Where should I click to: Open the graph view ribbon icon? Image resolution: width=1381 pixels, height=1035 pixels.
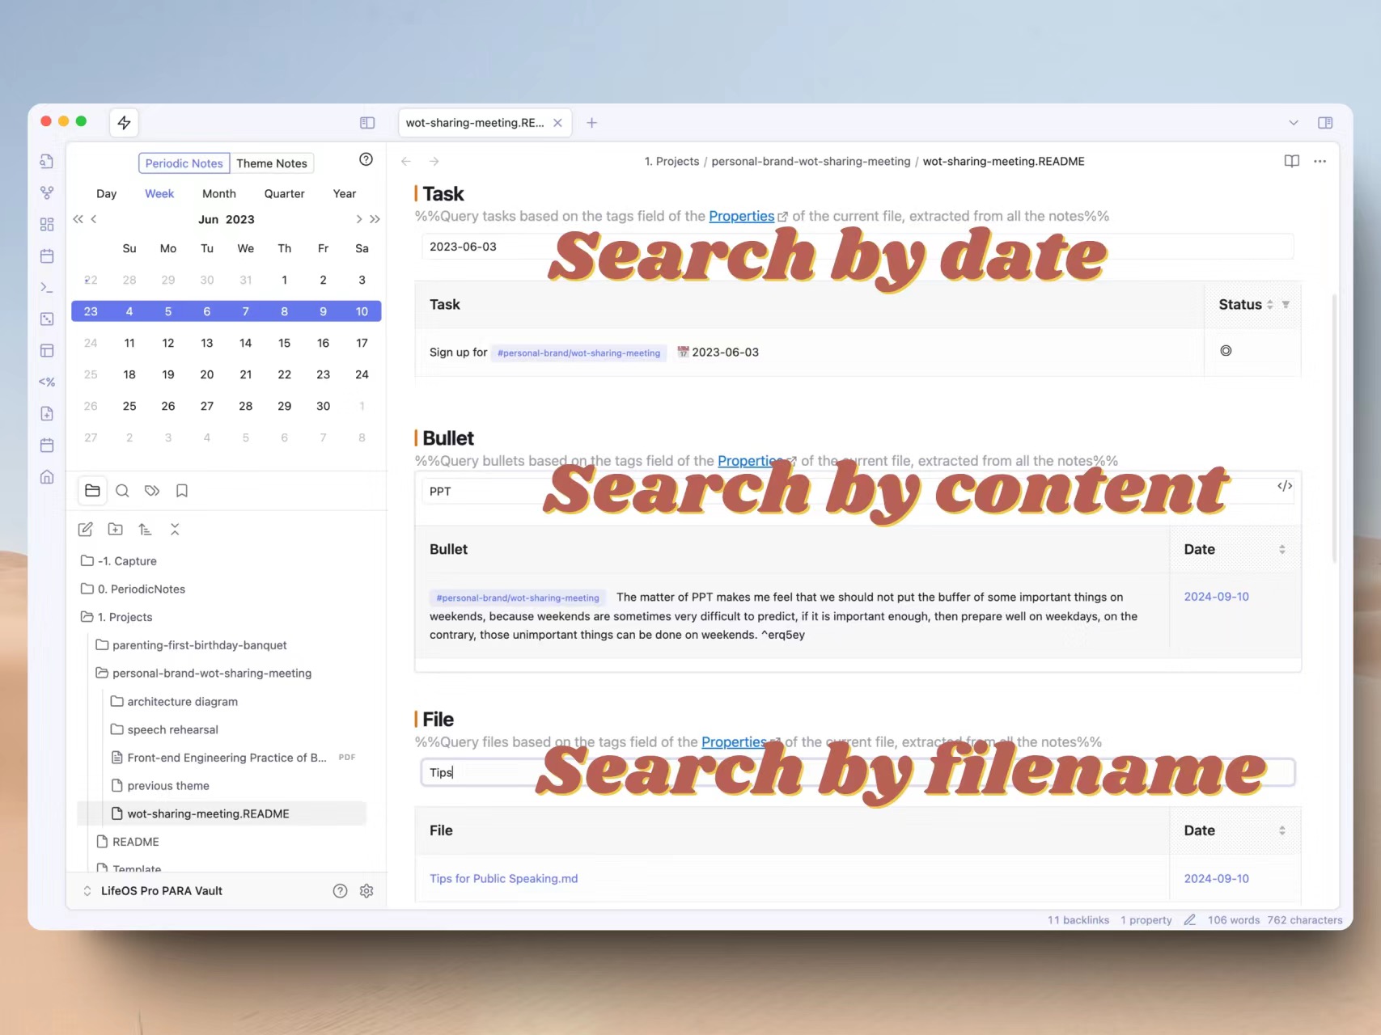click(47, 192)
